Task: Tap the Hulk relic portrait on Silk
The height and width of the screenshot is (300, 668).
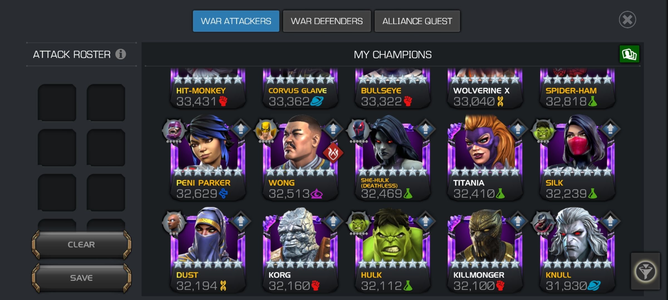Action: click(543, 131)
